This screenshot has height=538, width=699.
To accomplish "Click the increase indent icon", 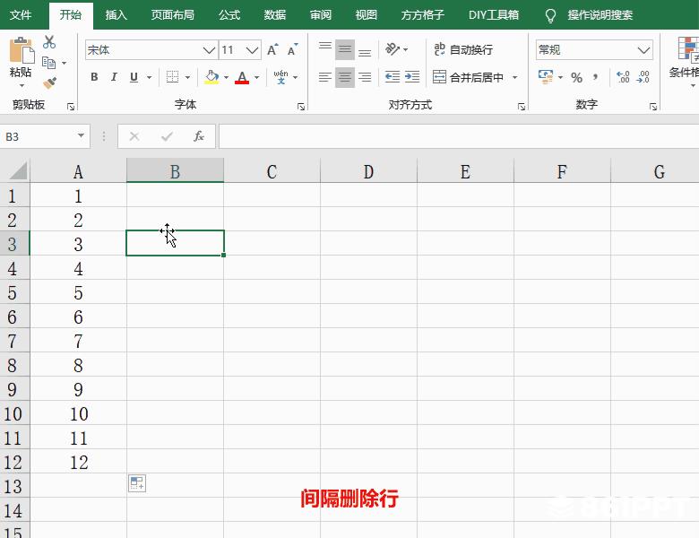I will [x=412, y=77].
